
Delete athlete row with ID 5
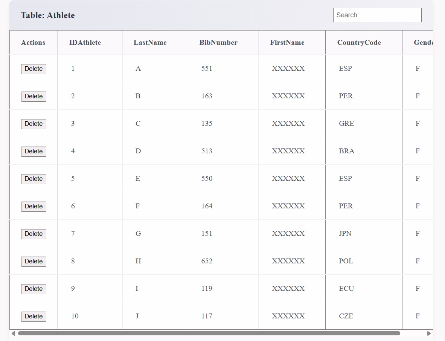click(x=34, y=179)
